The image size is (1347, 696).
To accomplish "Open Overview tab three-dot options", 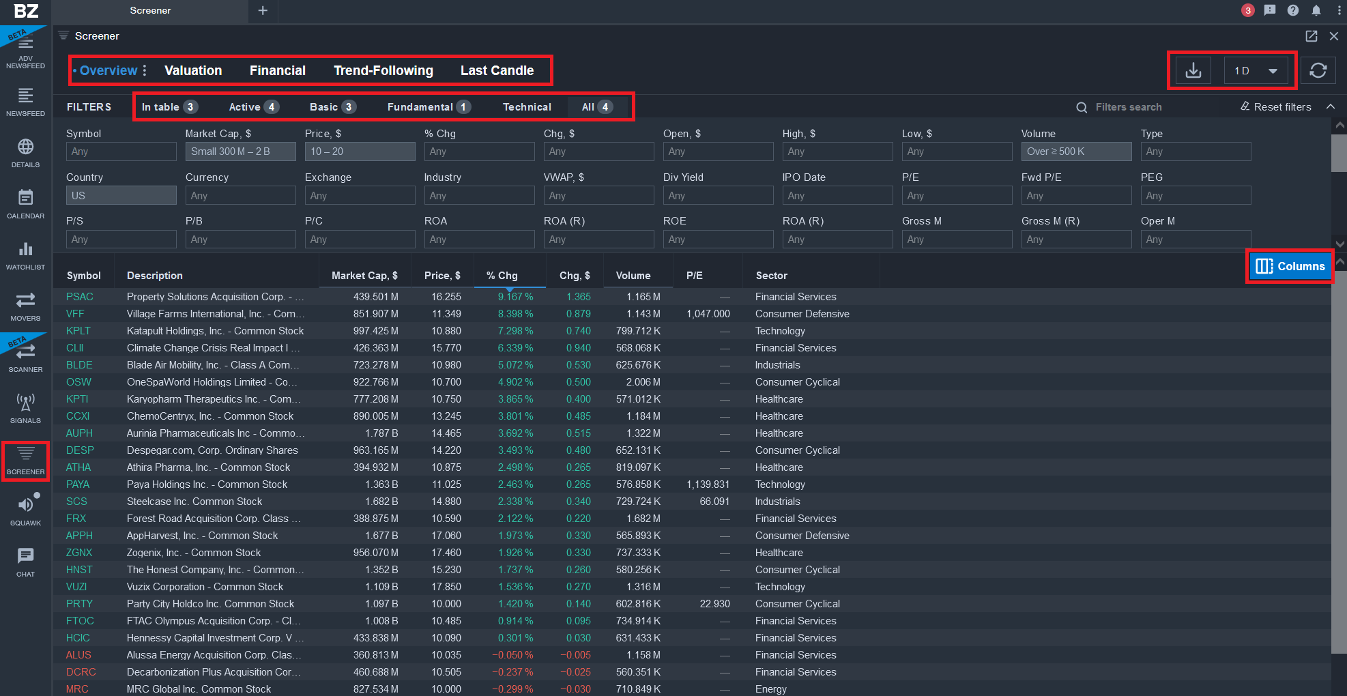I will [x=145, y=70].
